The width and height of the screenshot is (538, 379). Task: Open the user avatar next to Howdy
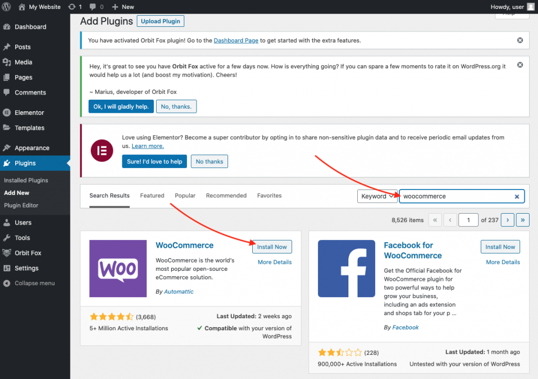tap(531, 7)
